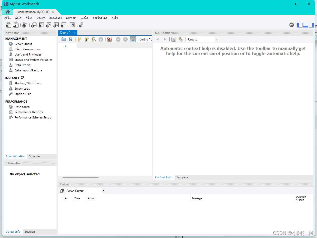This screenshot has width=317, height=238.
Task: Click the query editor horizontal scrollbar
Action: tap(81, 178)
